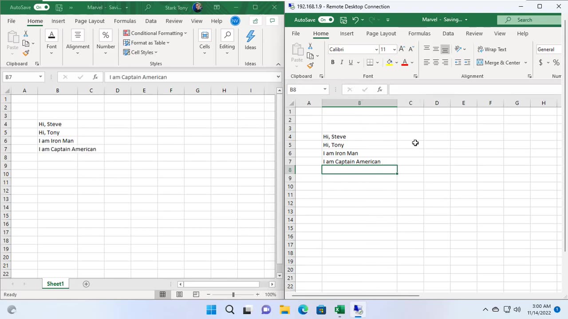Click Wrap Text button in remote Excel

pyautogui.click(x=492, y=49)
